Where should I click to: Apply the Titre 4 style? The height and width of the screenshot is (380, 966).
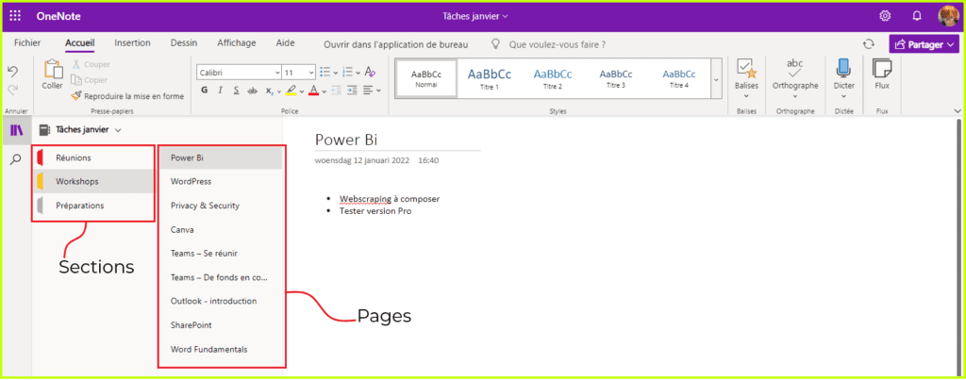679,78
